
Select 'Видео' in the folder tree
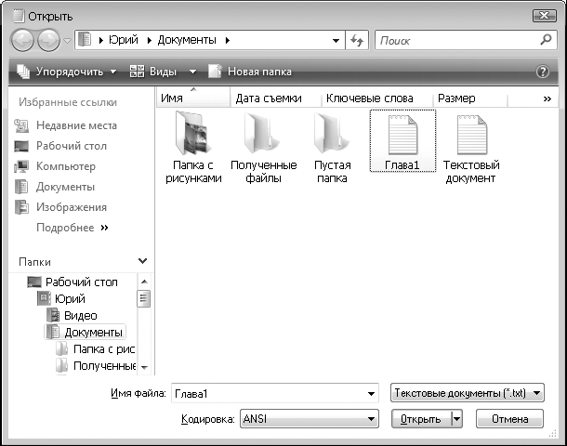(x=80, y=316)
